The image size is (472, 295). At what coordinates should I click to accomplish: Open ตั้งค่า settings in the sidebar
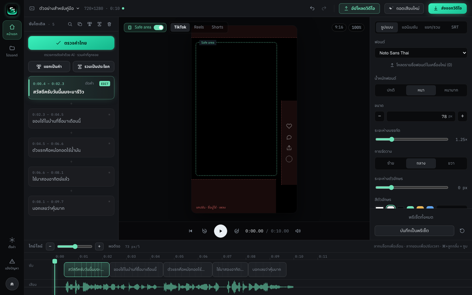tap(12, 243)
